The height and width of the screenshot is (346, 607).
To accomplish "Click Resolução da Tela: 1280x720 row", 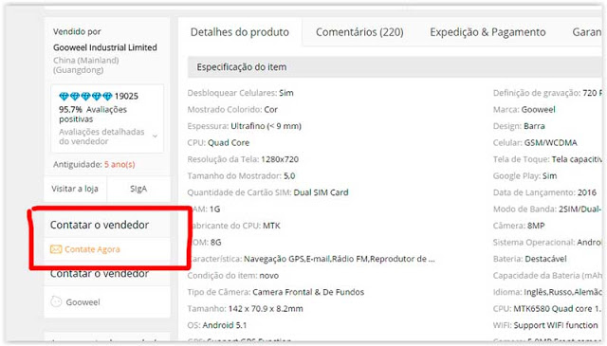I will (x=243, y=159).
